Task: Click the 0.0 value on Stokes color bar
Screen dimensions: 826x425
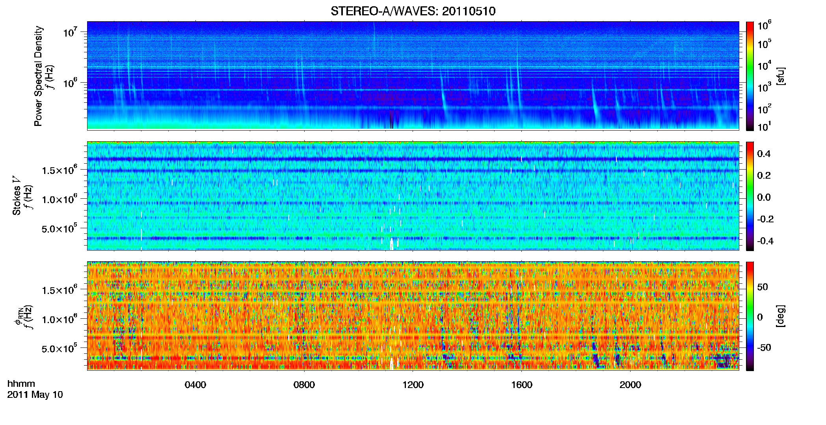Action: click(x=764, y=198)
